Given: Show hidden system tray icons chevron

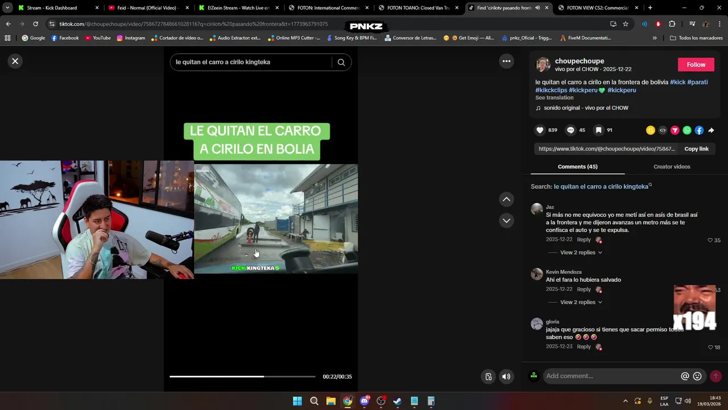Looking at the screenshot, I should (x=626, y=401).
